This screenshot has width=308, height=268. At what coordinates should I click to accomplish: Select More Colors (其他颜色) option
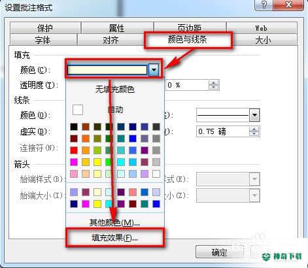click(114, 222)
